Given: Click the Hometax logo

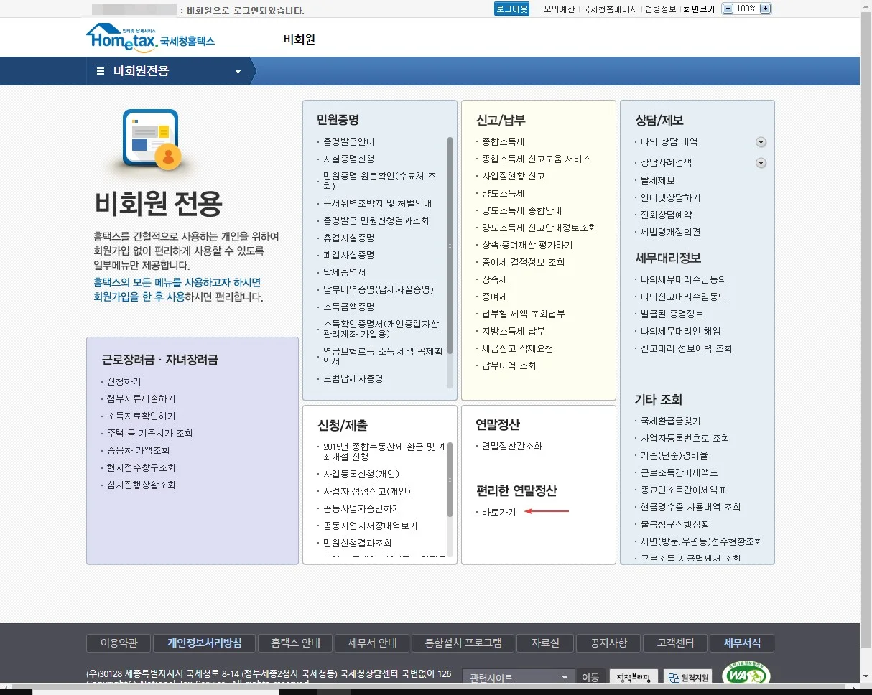Looking at the screenshot, I should [150, 36].
